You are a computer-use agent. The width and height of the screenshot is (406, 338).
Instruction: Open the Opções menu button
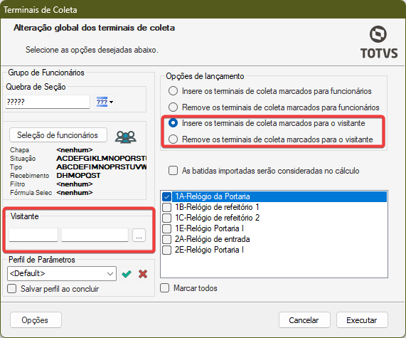pos(36,320)
